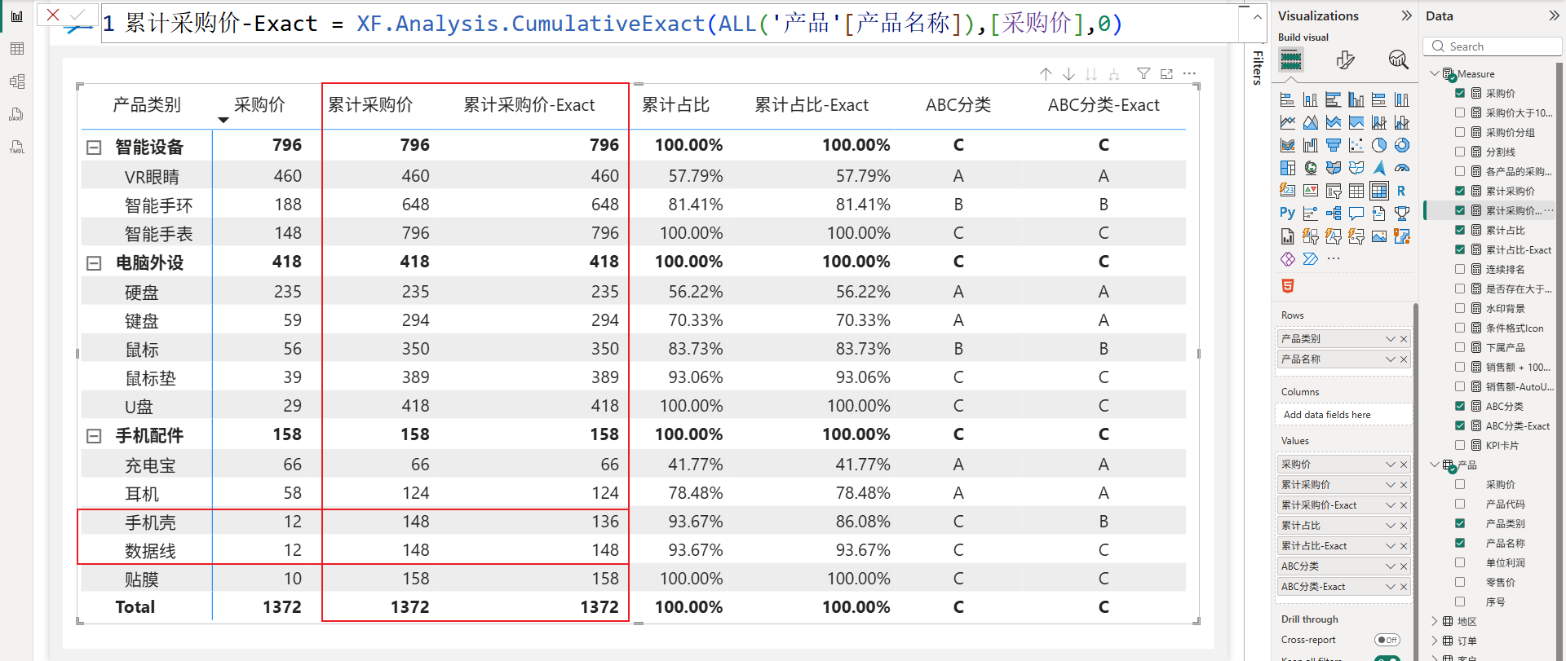Collapse the Measure table in Data pane
The image size is (1566, 661).
tap(1435, 73)
